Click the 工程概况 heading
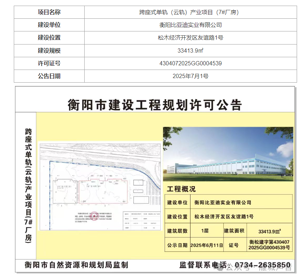Screen dimensions: 302x279 point(181,189)
